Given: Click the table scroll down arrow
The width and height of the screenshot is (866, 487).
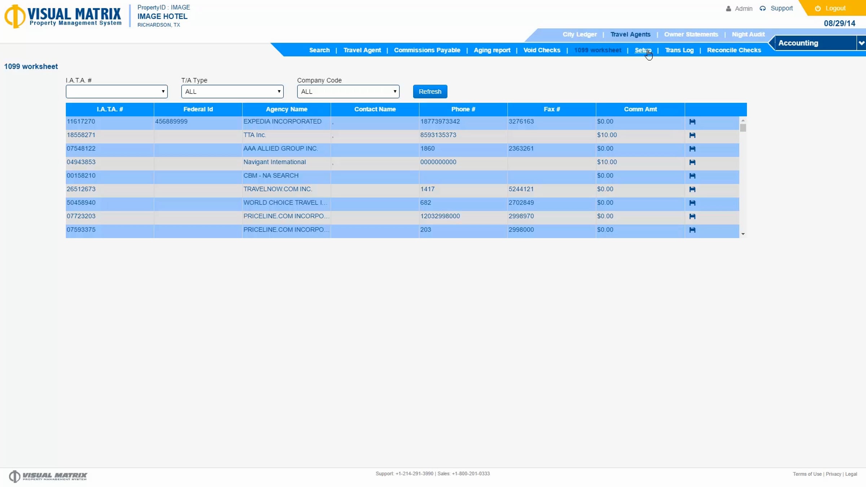Looking at the screenshot, I should 743,234.
